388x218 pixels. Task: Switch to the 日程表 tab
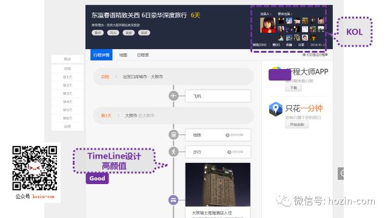click(x=143, y=55)
